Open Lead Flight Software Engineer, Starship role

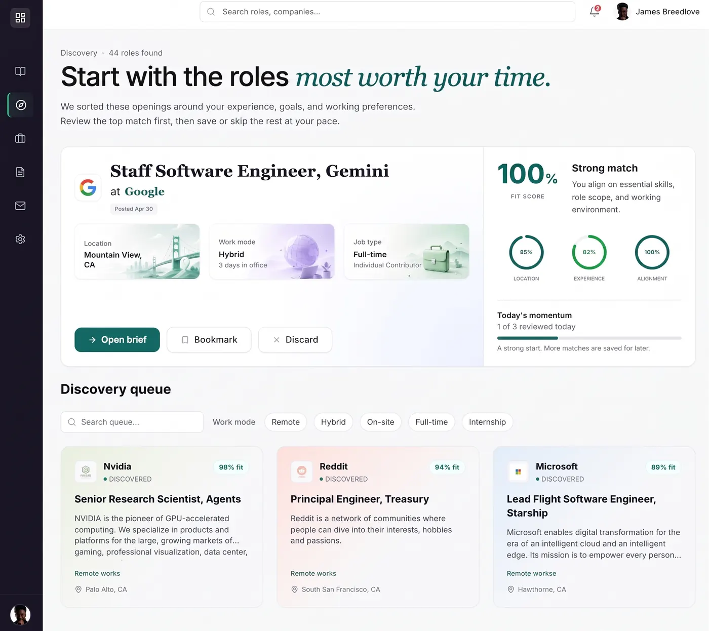pyautogui.click(x=581, y=506)
